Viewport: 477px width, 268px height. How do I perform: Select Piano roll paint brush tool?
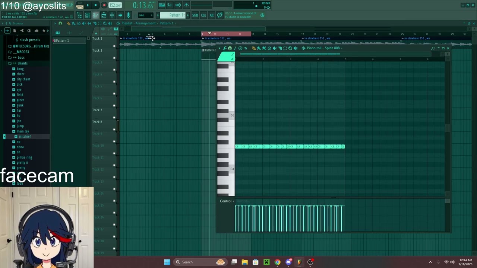click(x=259, y=48)
